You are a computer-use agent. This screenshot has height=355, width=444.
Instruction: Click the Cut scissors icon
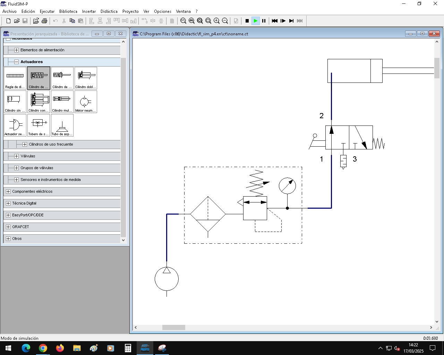(x=64, y=21)
